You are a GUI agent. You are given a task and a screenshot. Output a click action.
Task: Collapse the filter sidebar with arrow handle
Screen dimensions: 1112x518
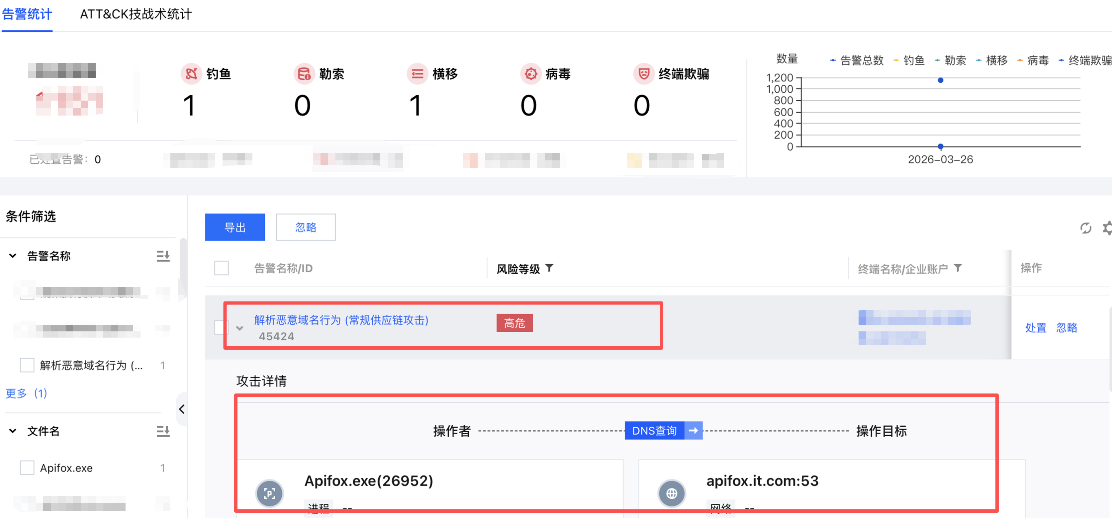pos(182,409)
